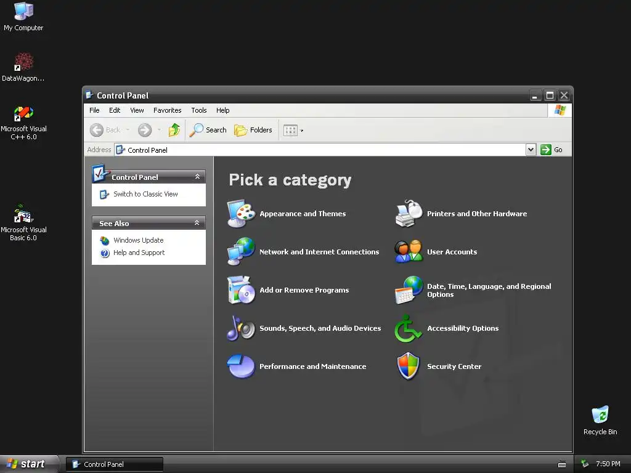Click the Control Panel title bar icon
The image size is (631, 473).
pos(90,95)
